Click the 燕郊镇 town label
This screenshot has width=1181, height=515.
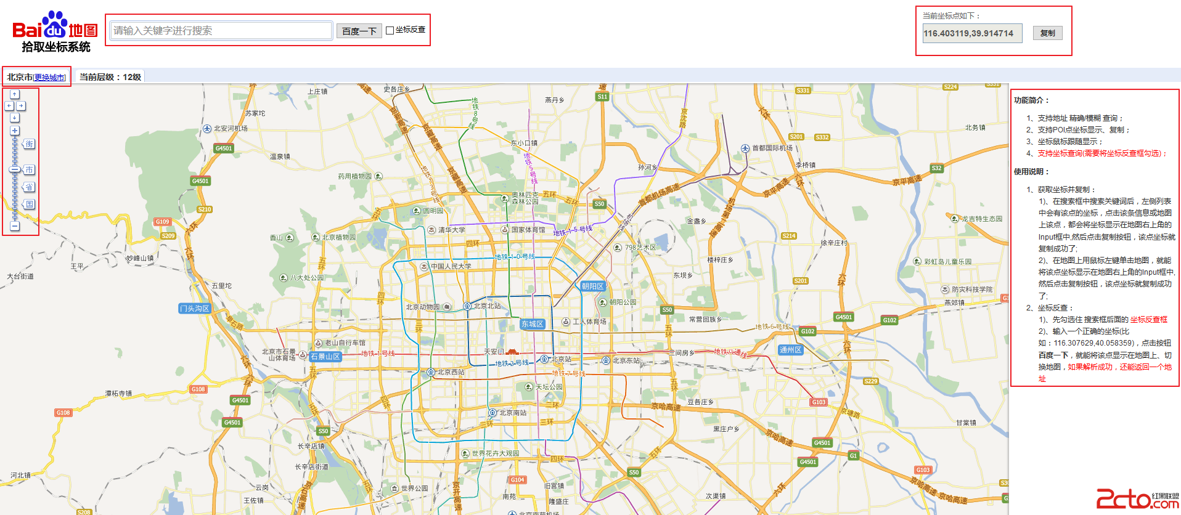(x=954, y=302)
